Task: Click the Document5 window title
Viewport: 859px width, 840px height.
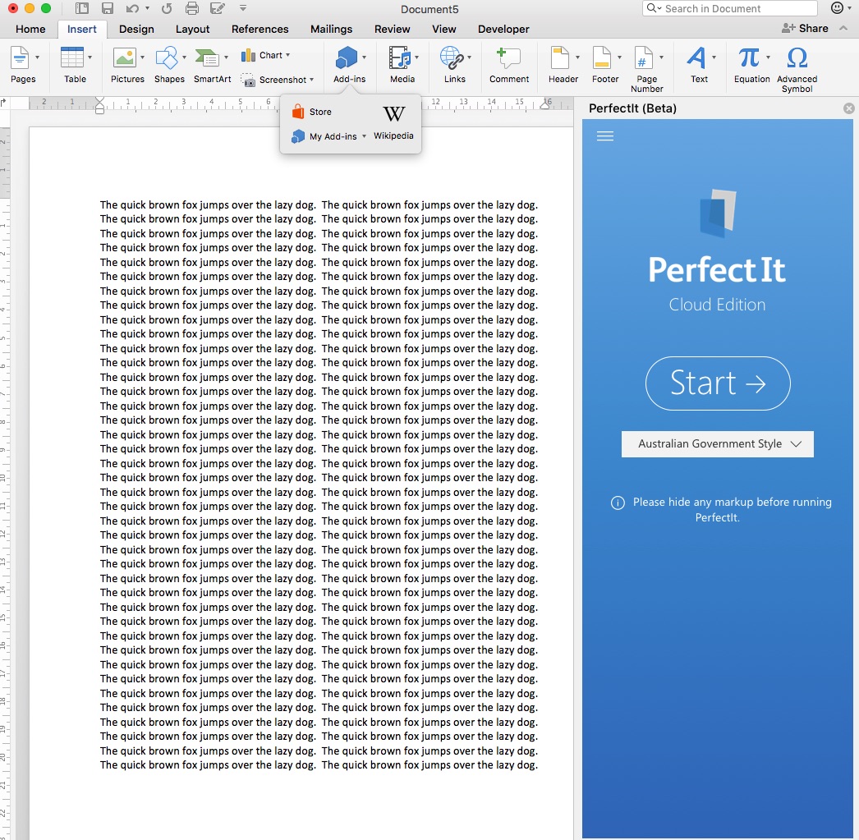Action: 429,9
